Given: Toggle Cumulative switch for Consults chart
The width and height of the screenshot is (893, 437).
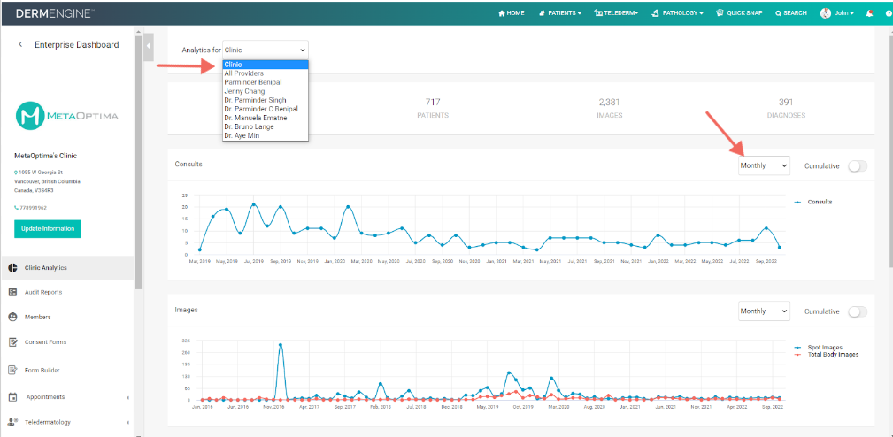Looking at the screenshot, I should 858,165.
